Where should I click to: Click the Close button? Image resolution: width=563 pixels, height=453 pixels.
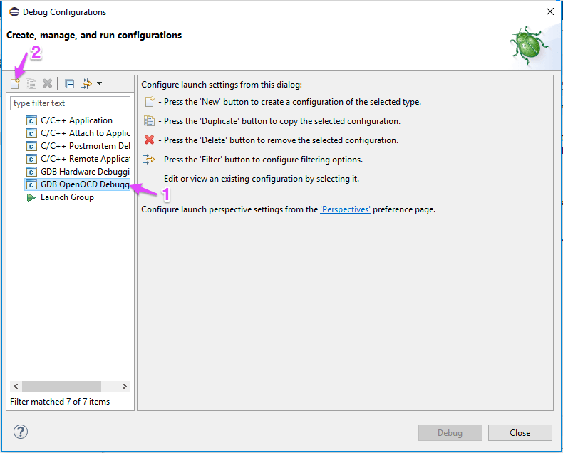click(x=520, y=433)
